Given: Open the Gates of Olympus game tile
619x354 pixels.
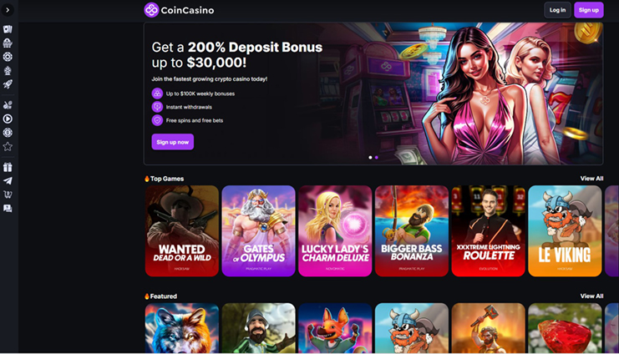Looking at the screenshot, I should (259, 231).
